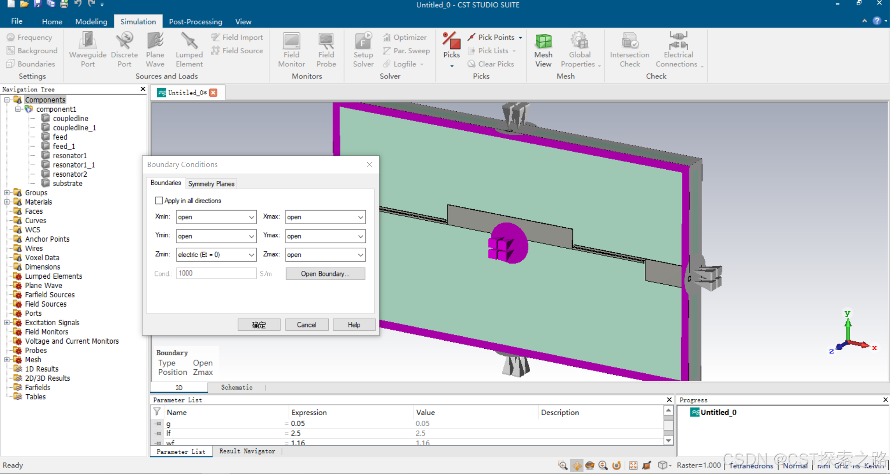Open Global Properties for mesh

[580, 50]
